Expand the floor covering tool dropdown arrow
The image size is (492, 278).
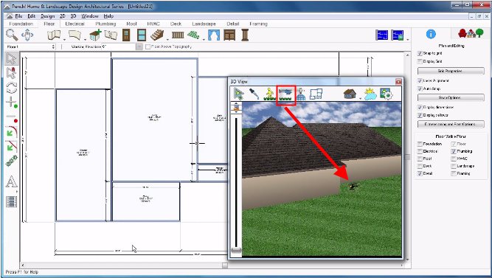pos(204,40)
